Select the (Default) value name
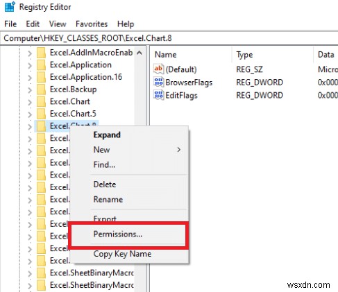338x292 pixels. click(181, 69)
